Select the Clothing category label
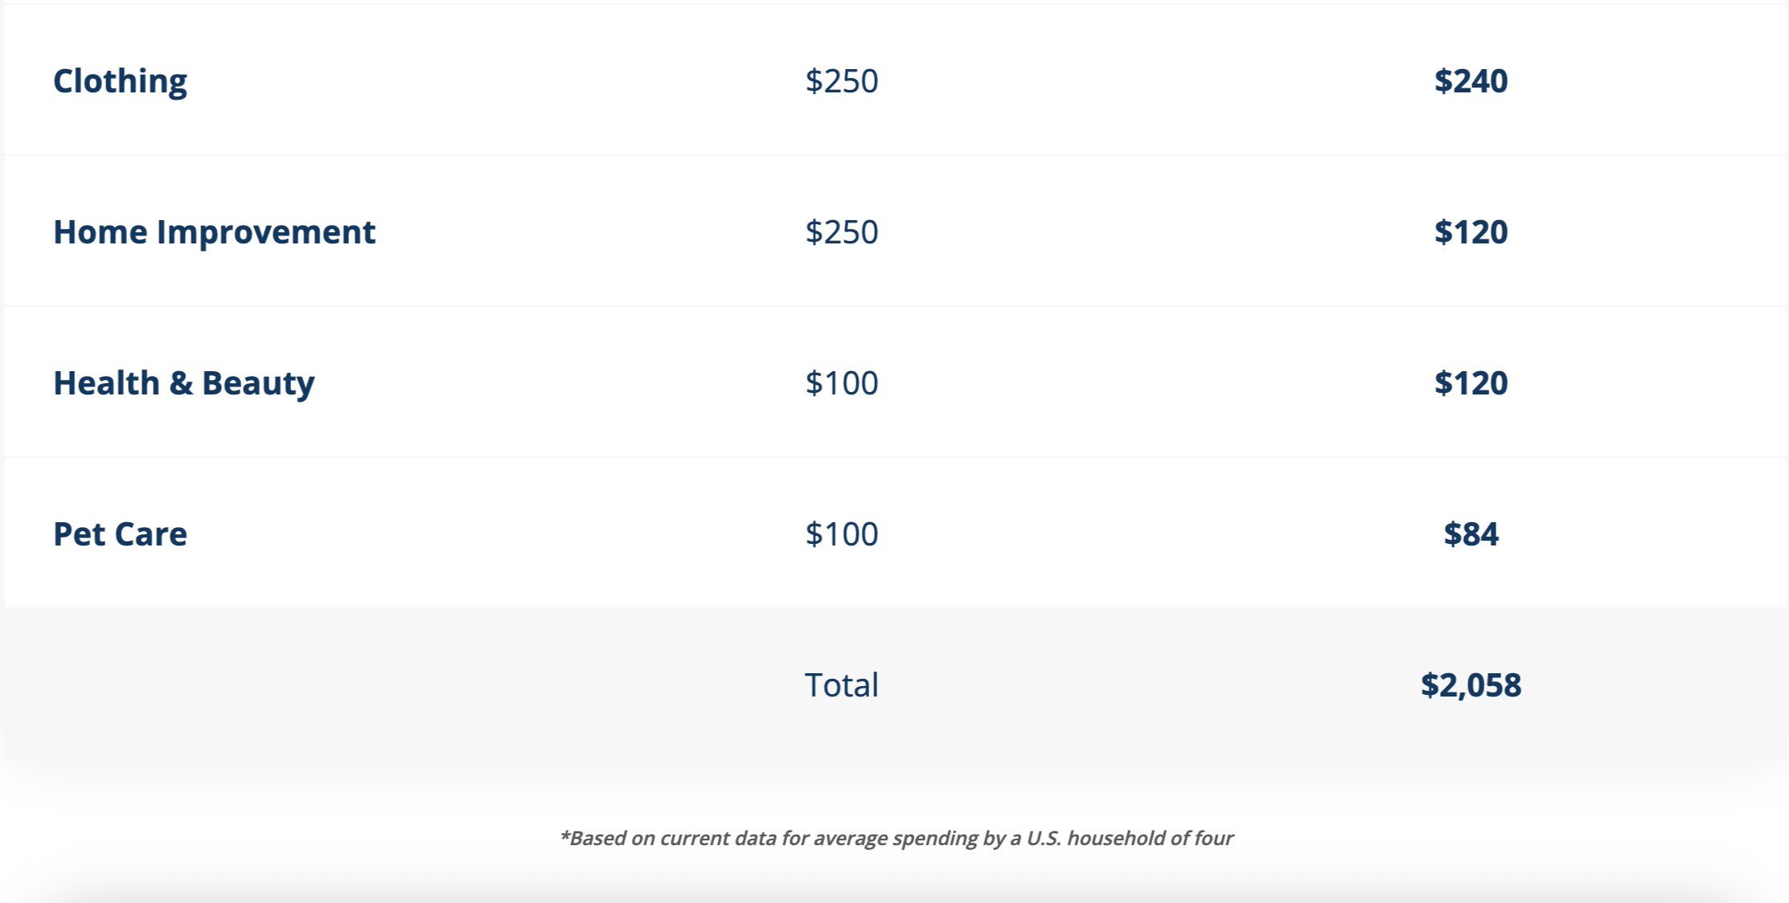Viewport: 1789px width, 903px height. (x=120, y=81)
